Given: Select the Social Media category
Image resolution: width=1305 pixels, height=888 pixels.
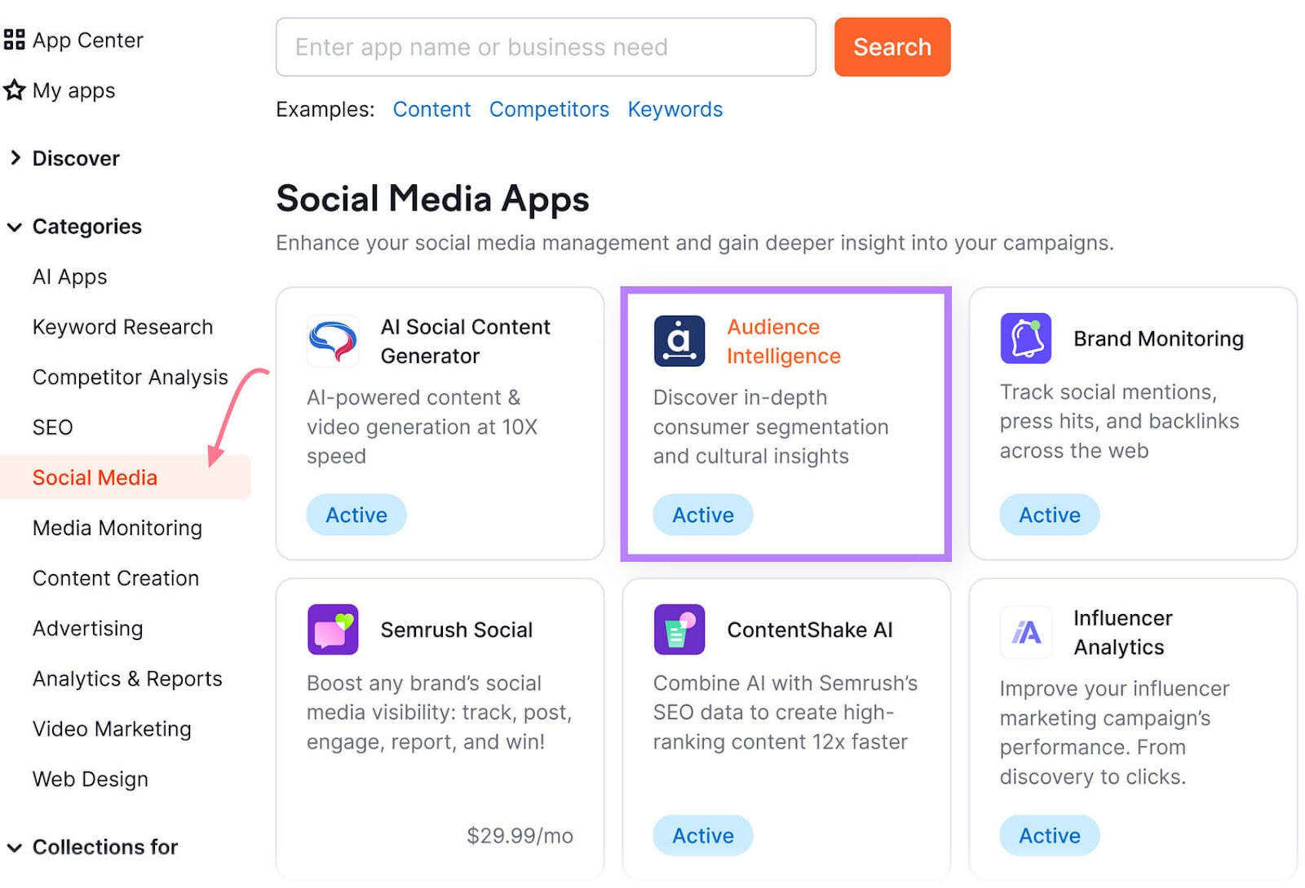Looking at the screenshot, I should coord(95,477).
